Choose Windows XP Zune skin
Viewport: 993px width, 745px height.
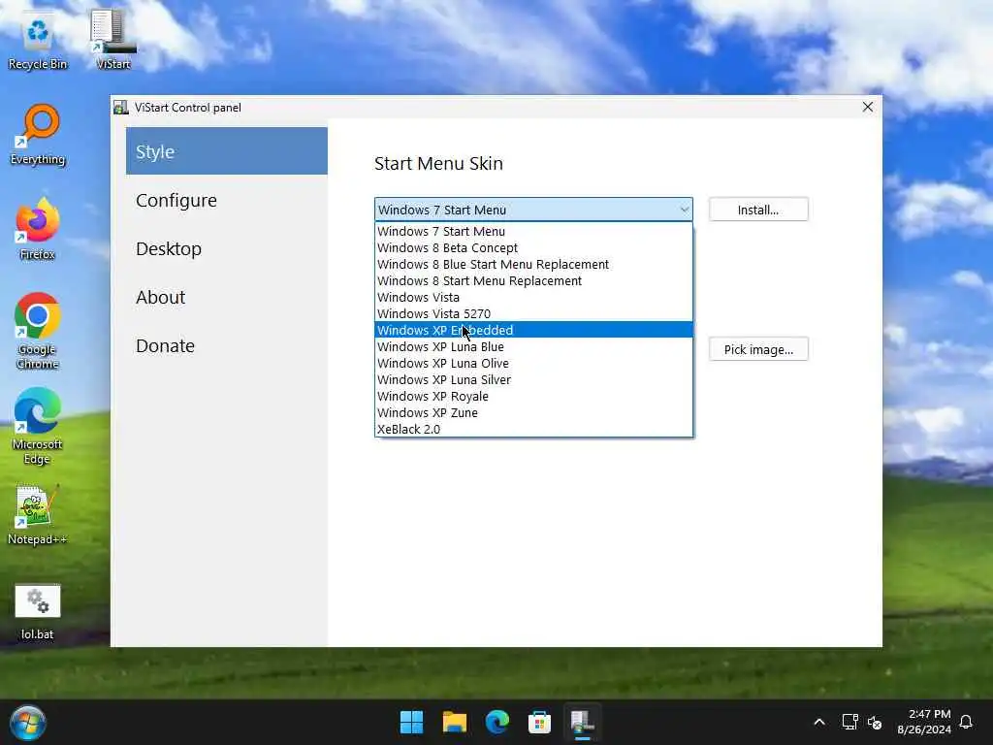coord(534,412)
